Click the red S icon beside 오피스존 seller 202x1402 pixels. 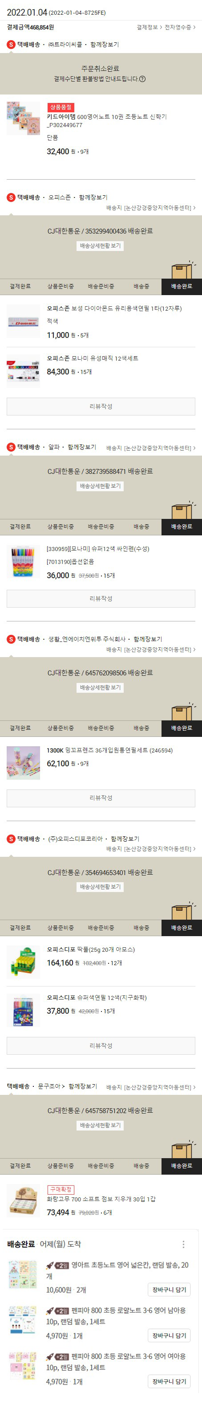[x=11, y=197]
